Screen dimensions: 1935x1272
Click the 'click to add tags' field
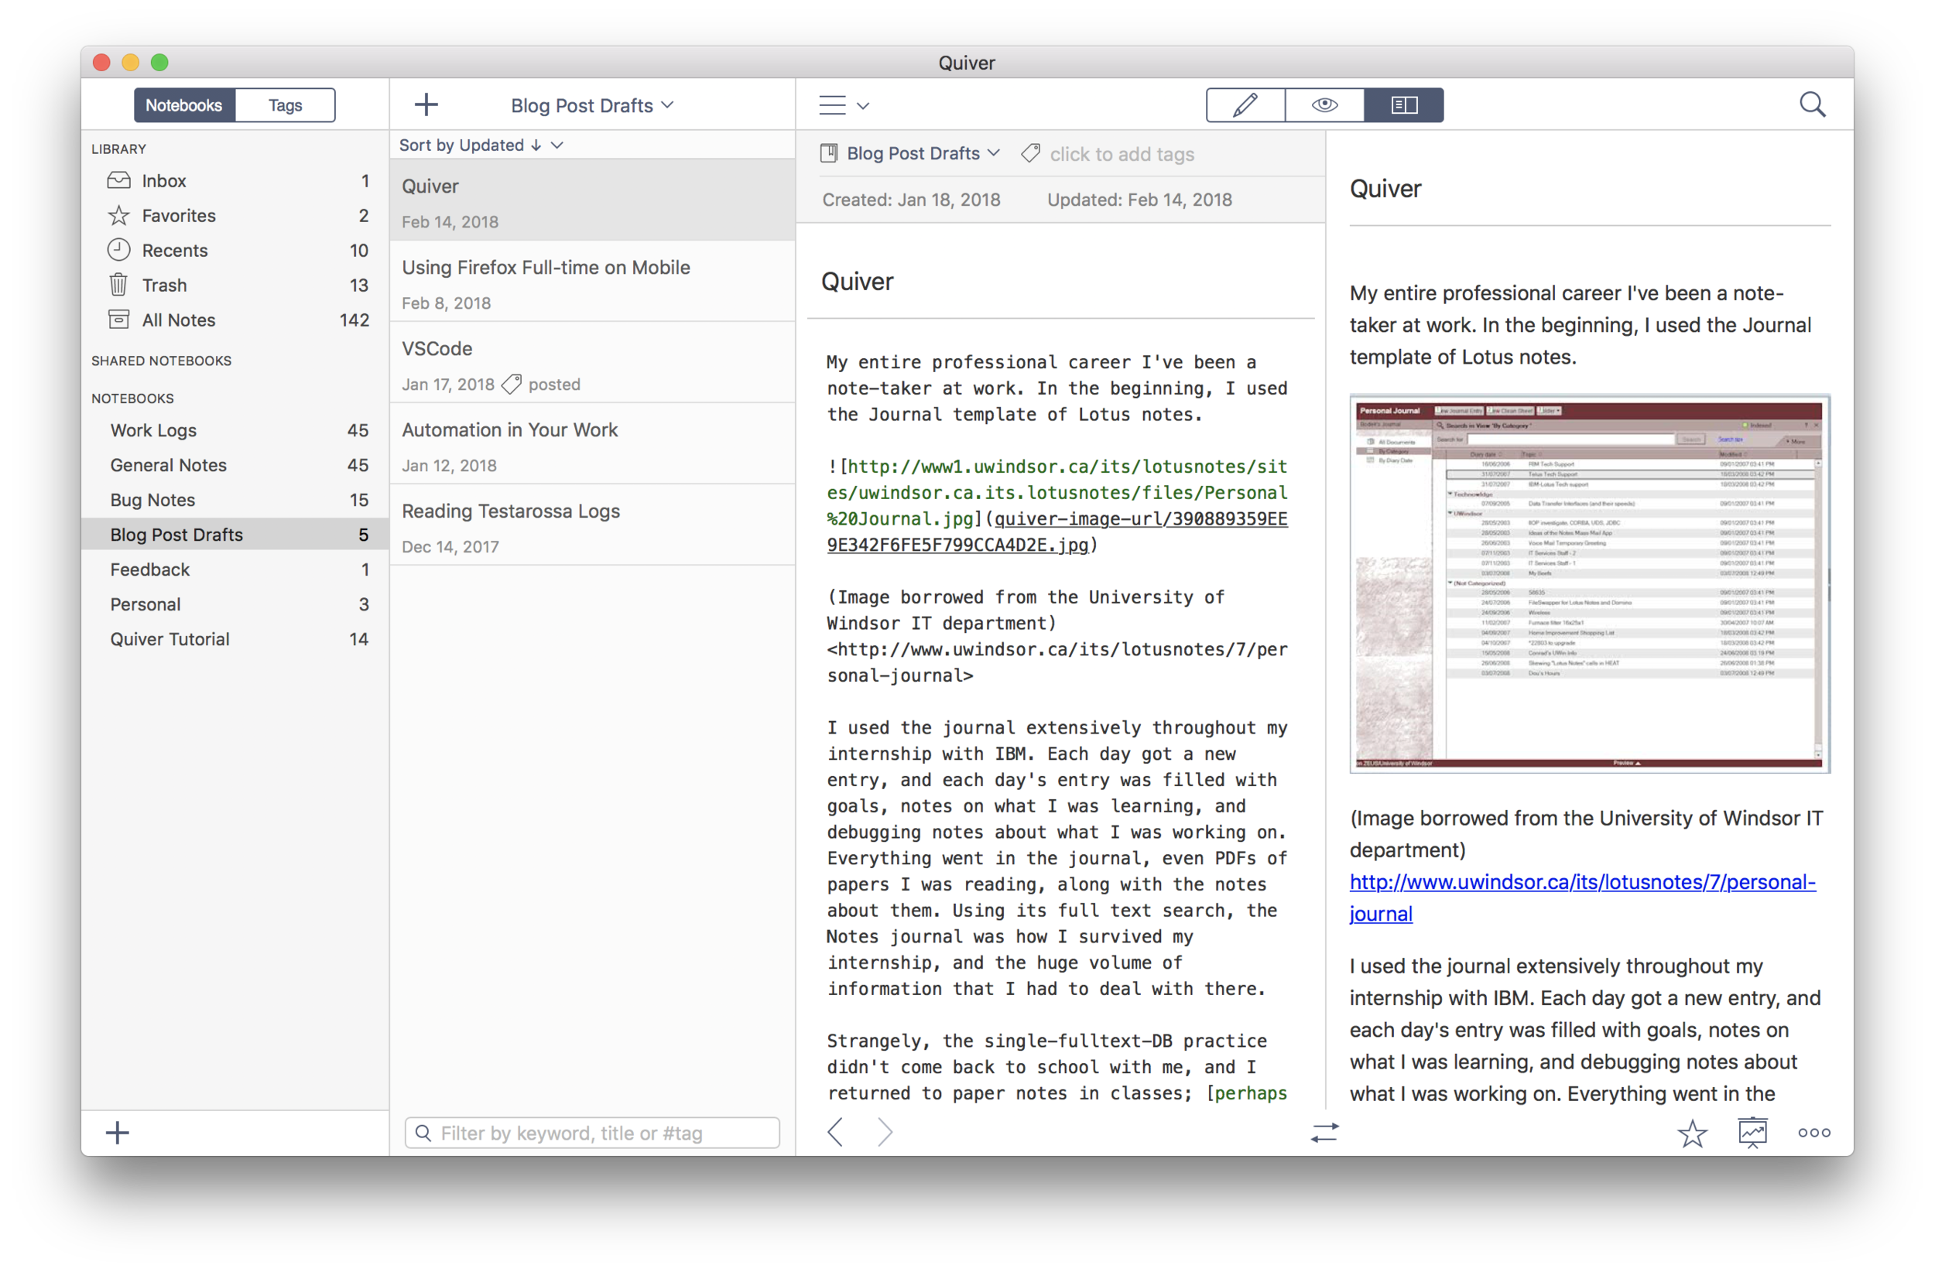[x=1122, y=154]
